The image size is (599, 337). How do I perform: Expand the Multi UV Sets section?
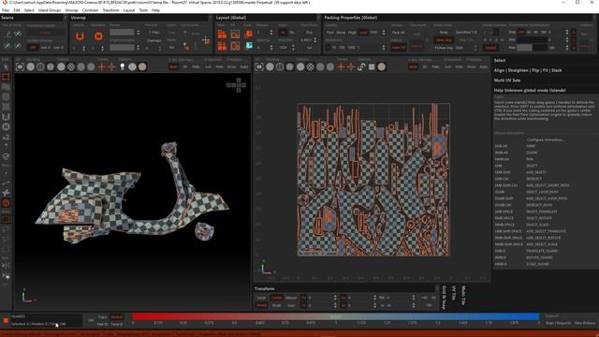click(507, 81)
